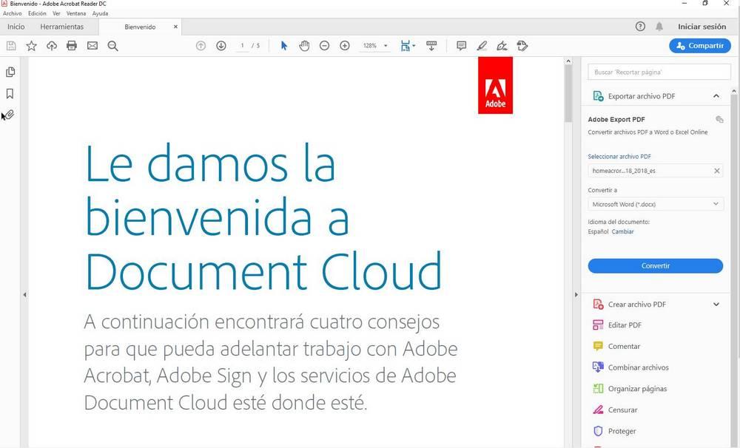Screen dimensions: 740x448
Task: Select the arrow selection tool
Action: [283, 46]
